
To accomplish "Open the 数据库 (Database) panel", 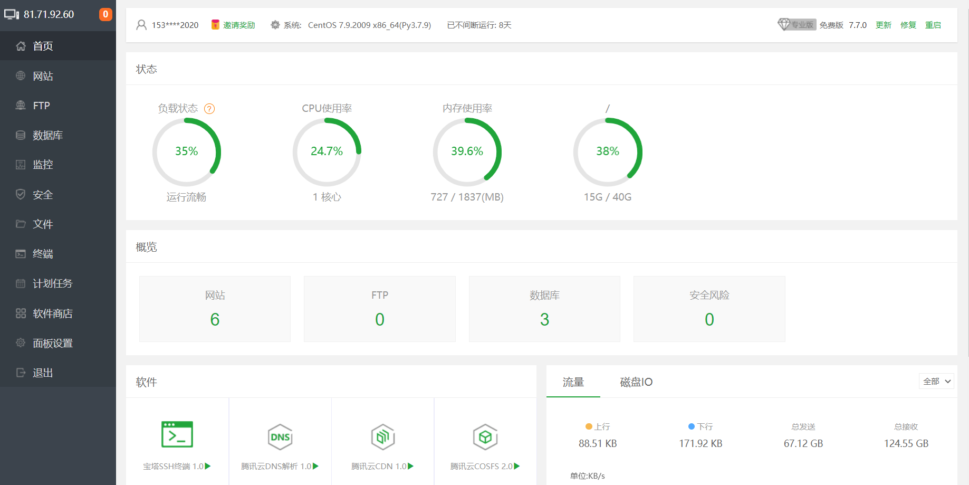I will 47,135.
